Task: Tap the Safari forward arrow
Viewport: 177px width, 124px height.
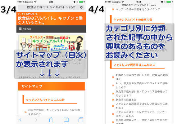Action: tap(36, 120)
